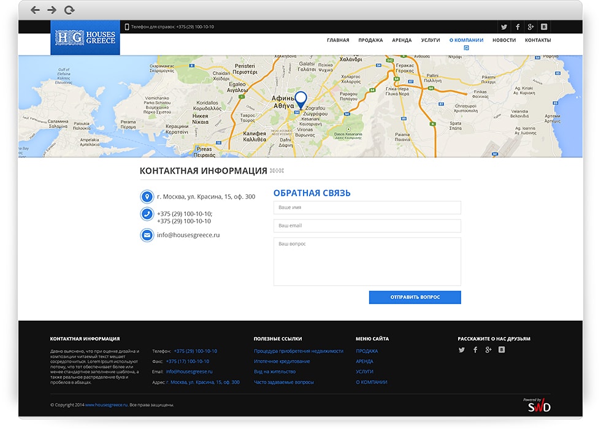Click into the Ваш вопрос text area
Screen dimensions: 601x439
[x=367, y=262]
